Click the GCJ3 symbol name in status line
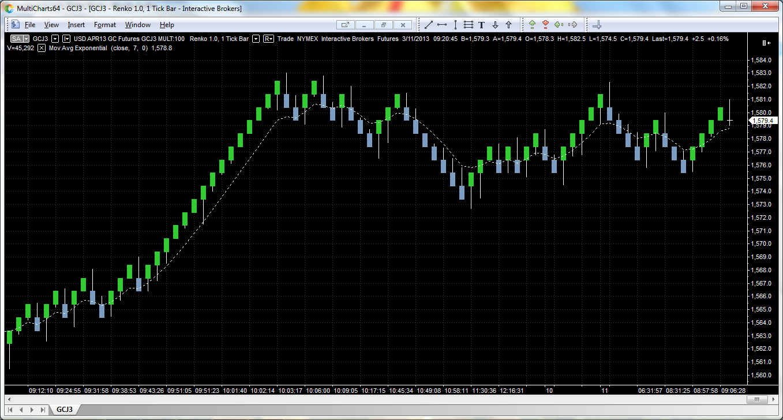 tap(40, 39)
